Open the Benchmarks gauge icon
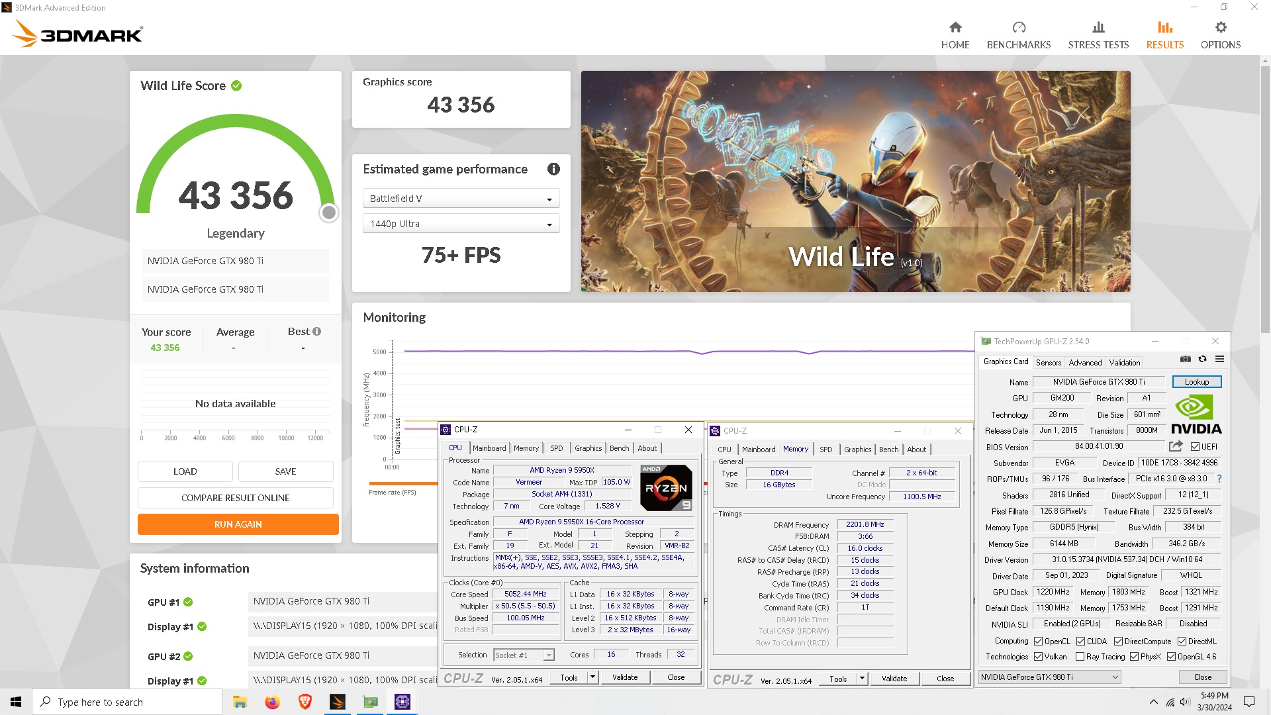Image resolution: width=1271 pixels, height=715 pixels. tap(1019, 27)
